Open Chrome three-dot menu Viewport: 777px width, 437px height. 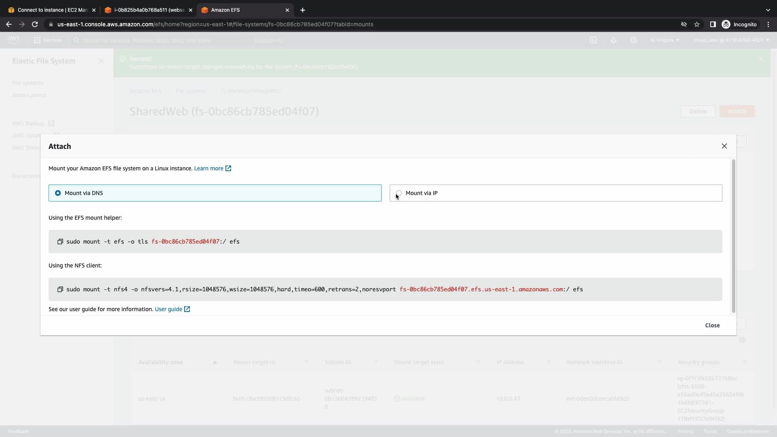point(768,24)
